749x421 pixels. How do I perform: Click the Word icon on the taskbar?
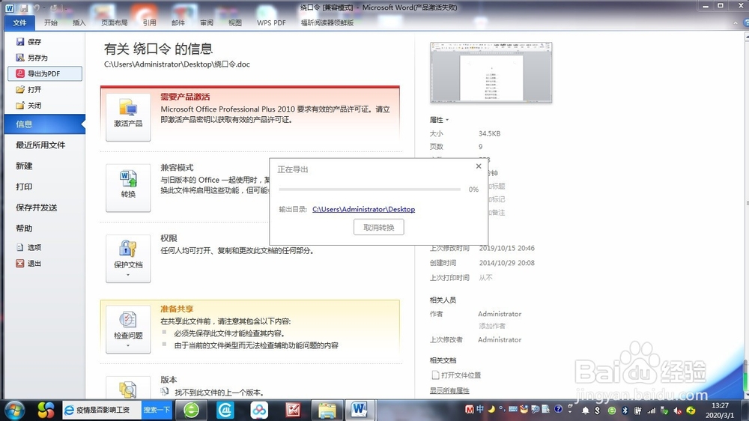(x=360, y=410)
